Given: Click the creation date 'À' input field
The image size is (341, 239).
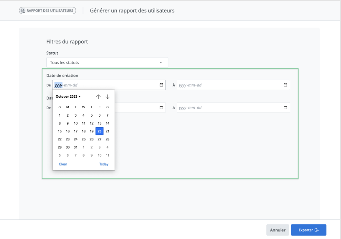Looking at the screenshot, I should [x=229, y=85].
